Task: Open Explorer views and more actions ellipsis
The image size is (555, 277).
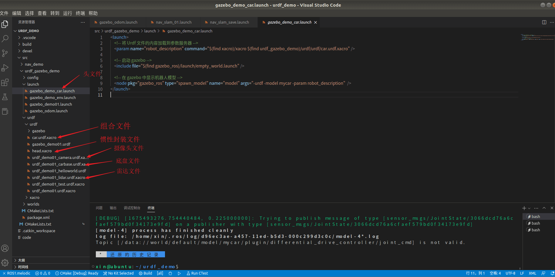Action: pyautogui.click(x=83, y=22)
